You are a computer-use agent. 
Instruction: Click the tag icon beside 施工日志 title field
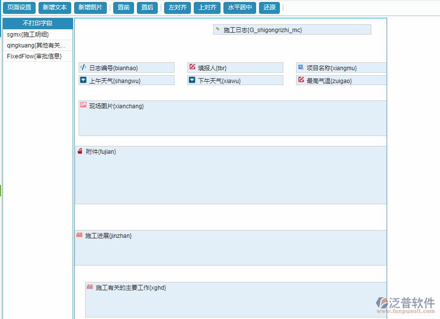[x=218, y=29]
